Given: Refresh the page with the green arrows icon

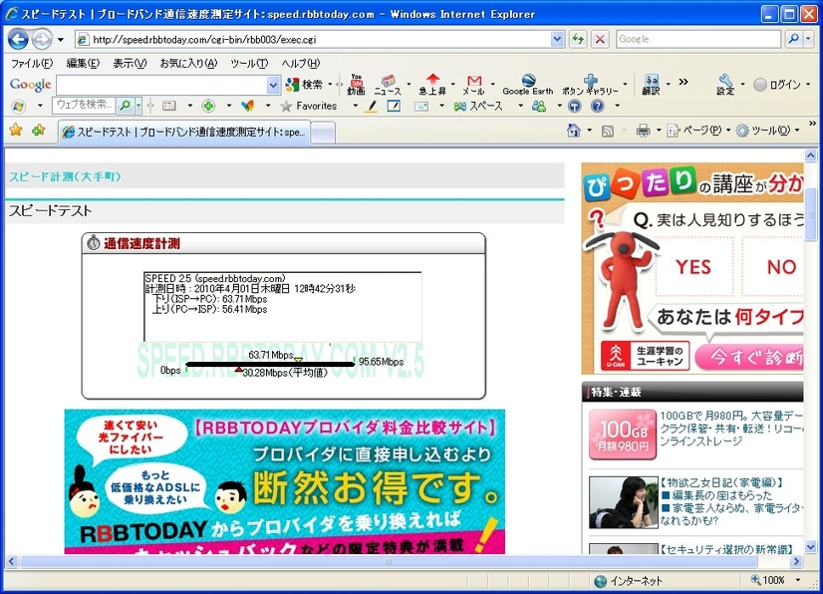Looking at the screenshot, I should point(578,39).
